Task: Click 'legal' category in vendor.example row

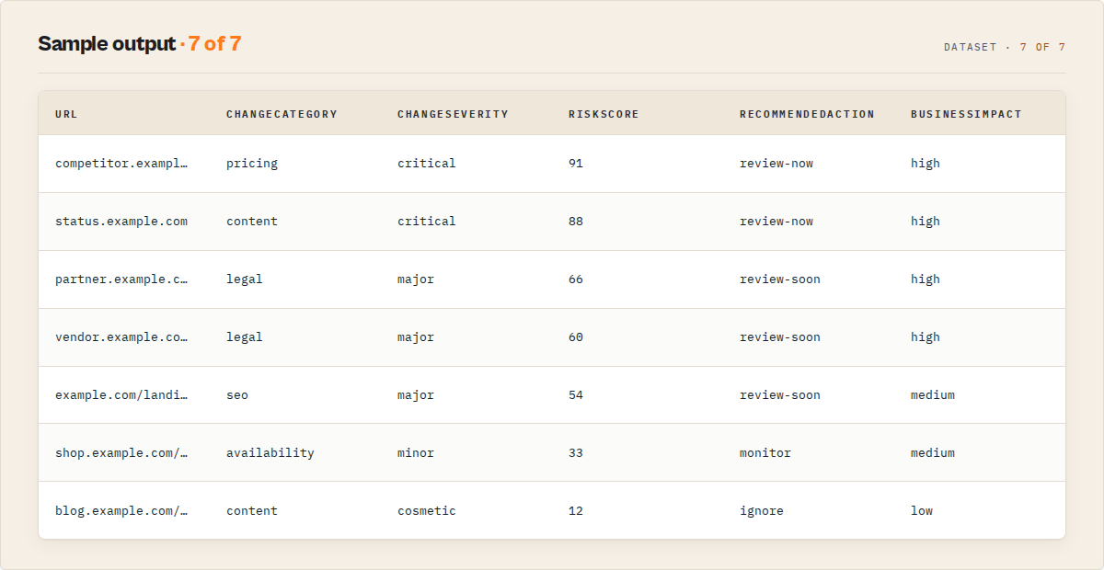Action: pyautogui.click(x=245, y=337)
